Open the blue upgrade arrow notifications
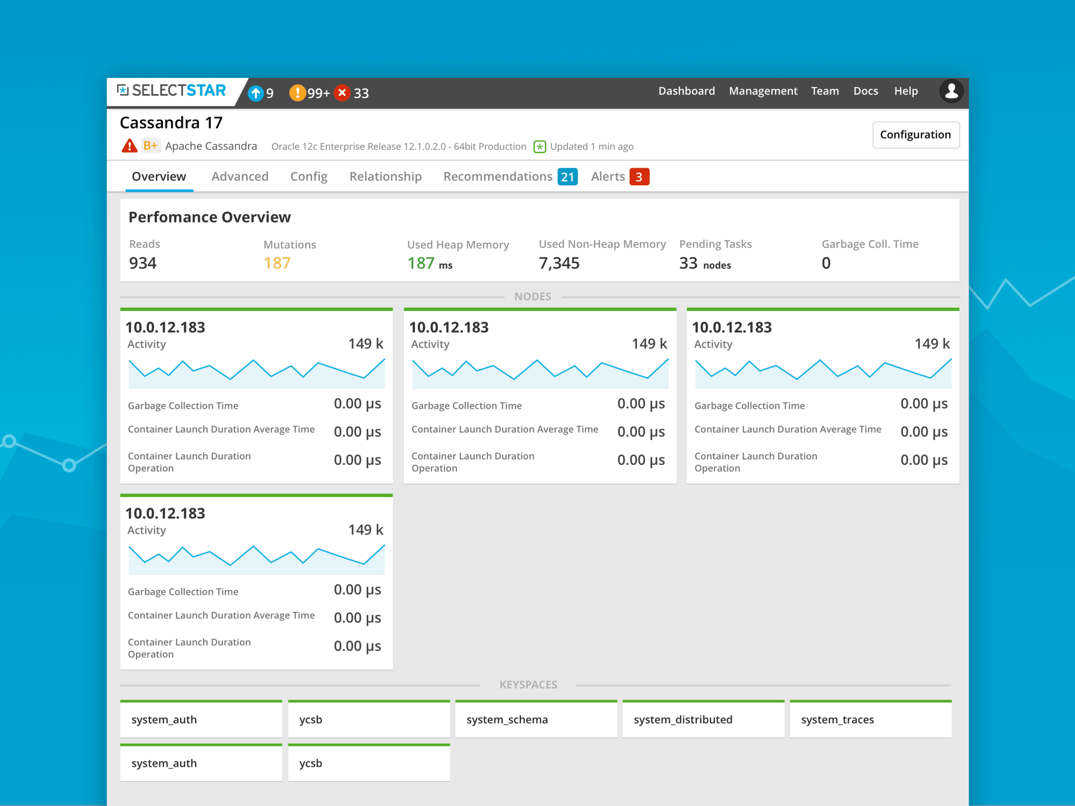Image resolution: width=1075 pixels, height=806 pixels. point(256,93)
